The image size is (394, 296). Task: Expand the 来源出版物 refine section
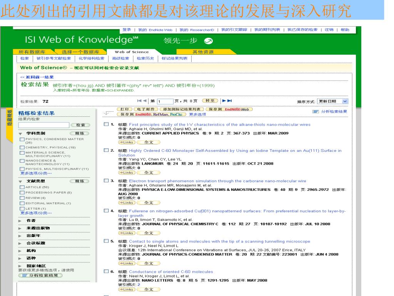click(20, 228)
